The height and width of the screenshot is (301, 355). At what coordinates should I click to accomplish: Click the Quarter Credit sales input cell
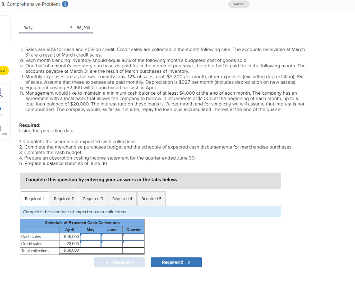[133, 243]
